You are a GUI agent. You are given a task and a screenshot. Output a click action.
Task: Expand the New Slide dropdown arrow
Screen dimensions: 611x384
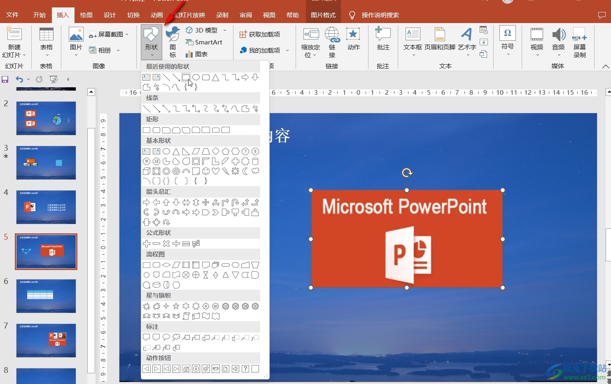(24, 55)
